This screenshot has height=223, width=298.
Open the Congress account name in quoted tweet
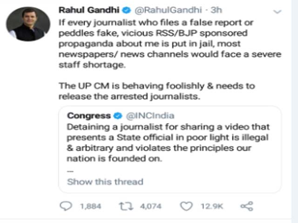89,116
